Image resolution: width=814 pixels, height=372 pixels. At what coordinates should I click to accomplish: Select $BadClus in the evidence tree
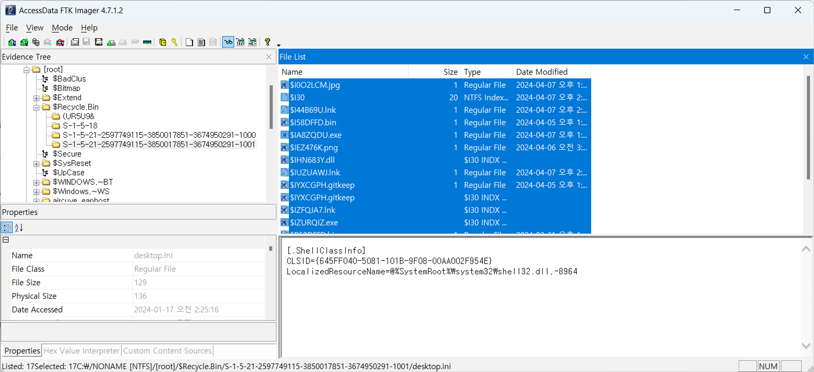69,79
